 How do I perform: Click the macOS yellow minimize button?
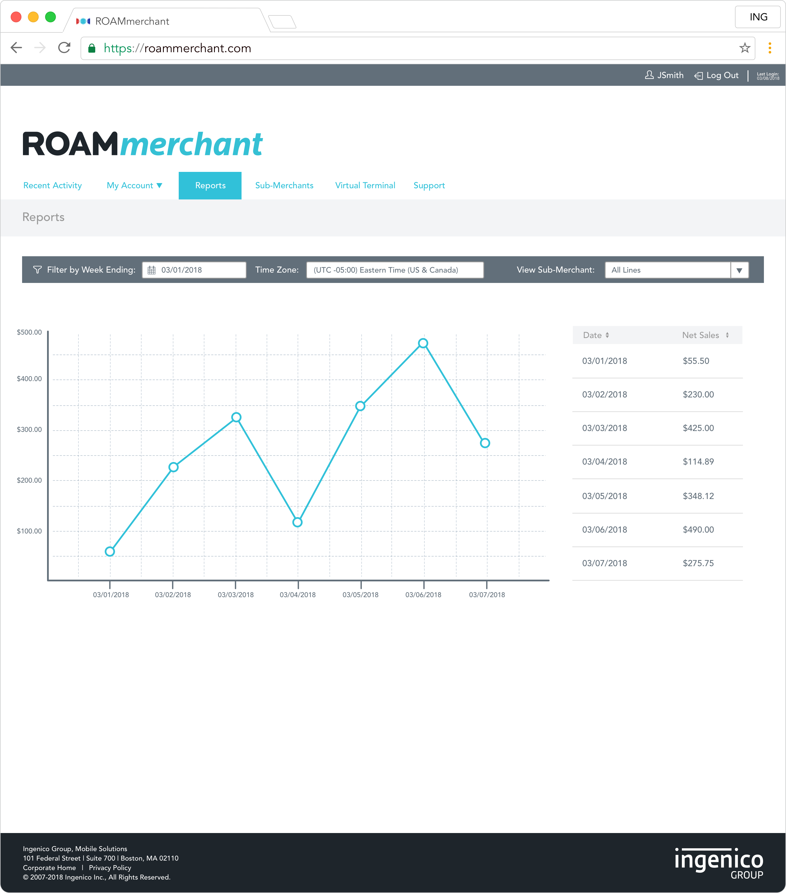click(33, 17)
